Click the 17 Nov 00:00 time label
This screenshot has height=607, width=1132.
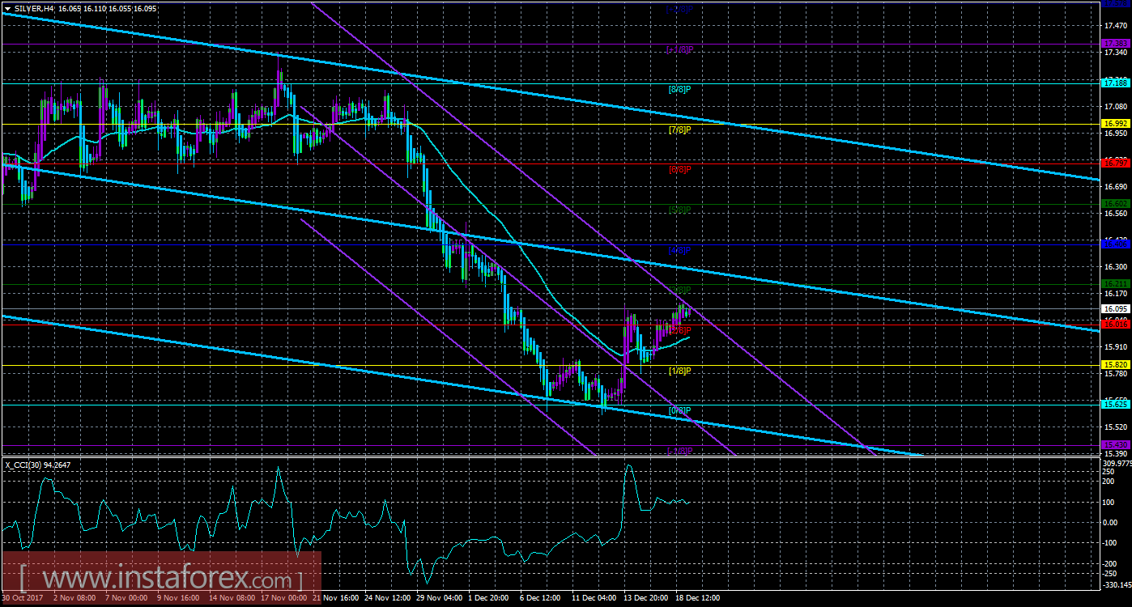point(283,598)
